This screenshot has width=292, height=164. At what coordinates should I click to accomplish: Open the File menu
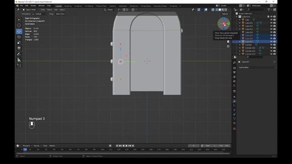coord(21,6)
